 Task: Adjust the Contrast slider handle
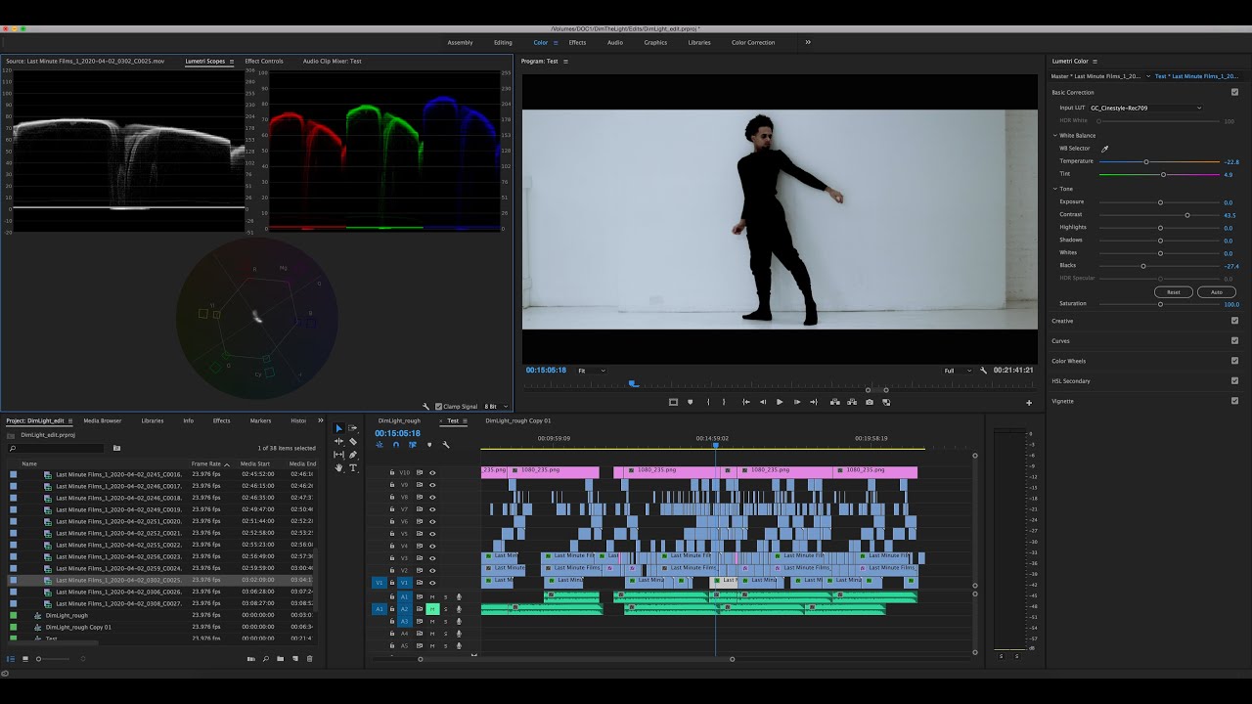pyautogui.click(x=1187, y=215)
